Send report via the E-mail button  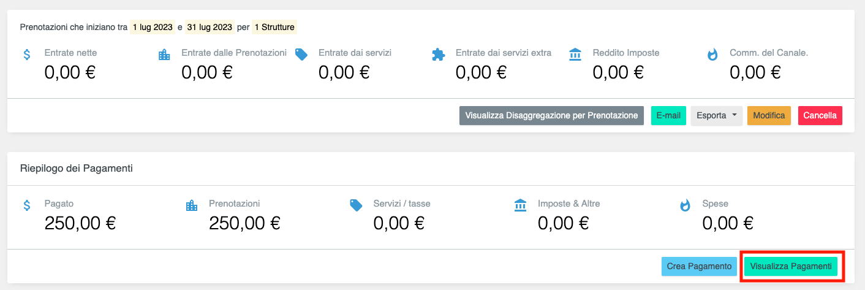click(x=668, y=115)
